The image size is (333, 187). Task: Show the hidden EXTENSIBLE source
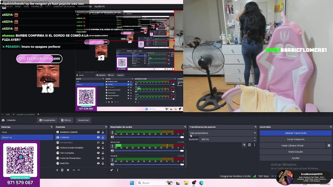click(98, 143)
